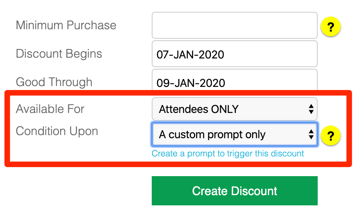Select the Good Through date field

(x=235, y=80)
